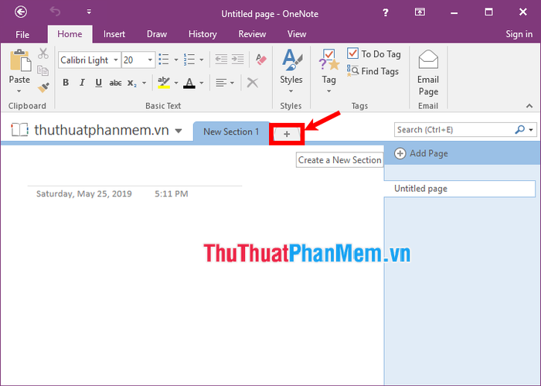Click the Sign in link
Screen dimensions: 541x386
click(519, 34)
